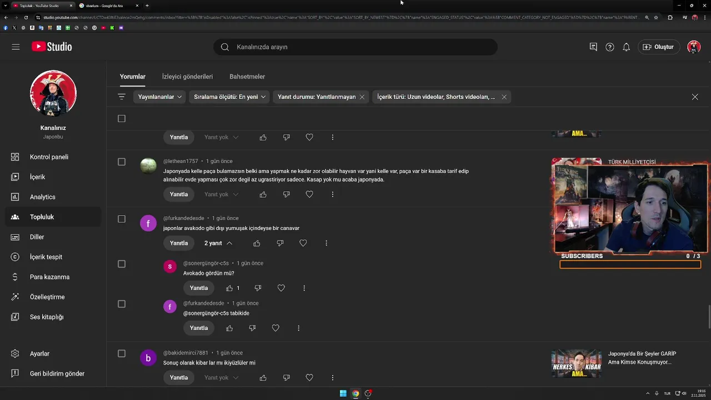
Task: Click Yanıtla under 'Avokado gördün mü?' reply
Action: click(199, 288)
